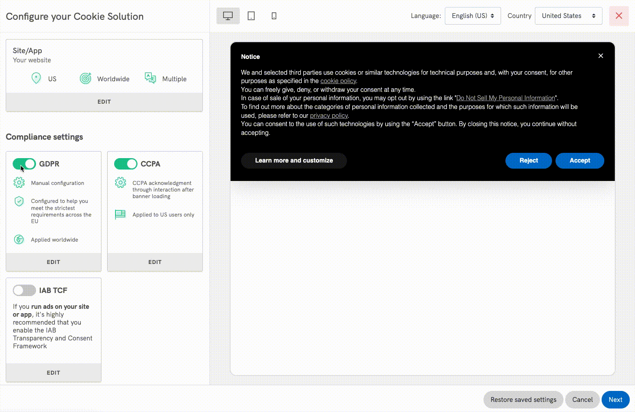Image resolution: width=635 pixels, height=412 pixels.
Task: Switch to mobile preview icon
Action: (x=274, y=16)
